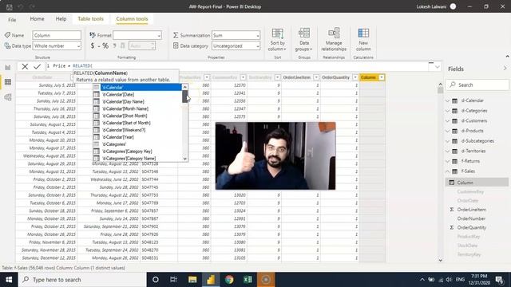Screen dimensions: 511x287
Task: Expand the formula bar
Action: [438, 67]
